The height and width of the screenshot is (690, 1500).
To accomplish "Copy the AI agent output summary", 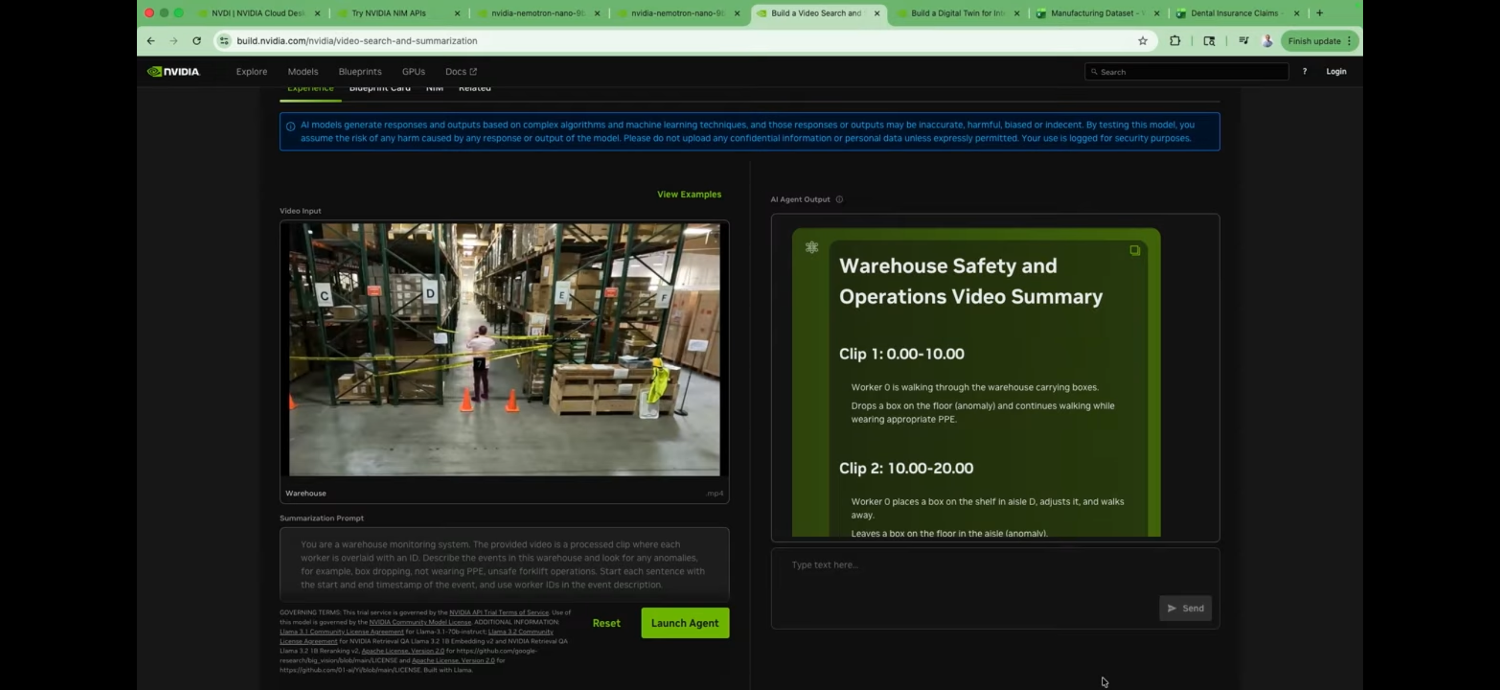I will coord(1134,251).
